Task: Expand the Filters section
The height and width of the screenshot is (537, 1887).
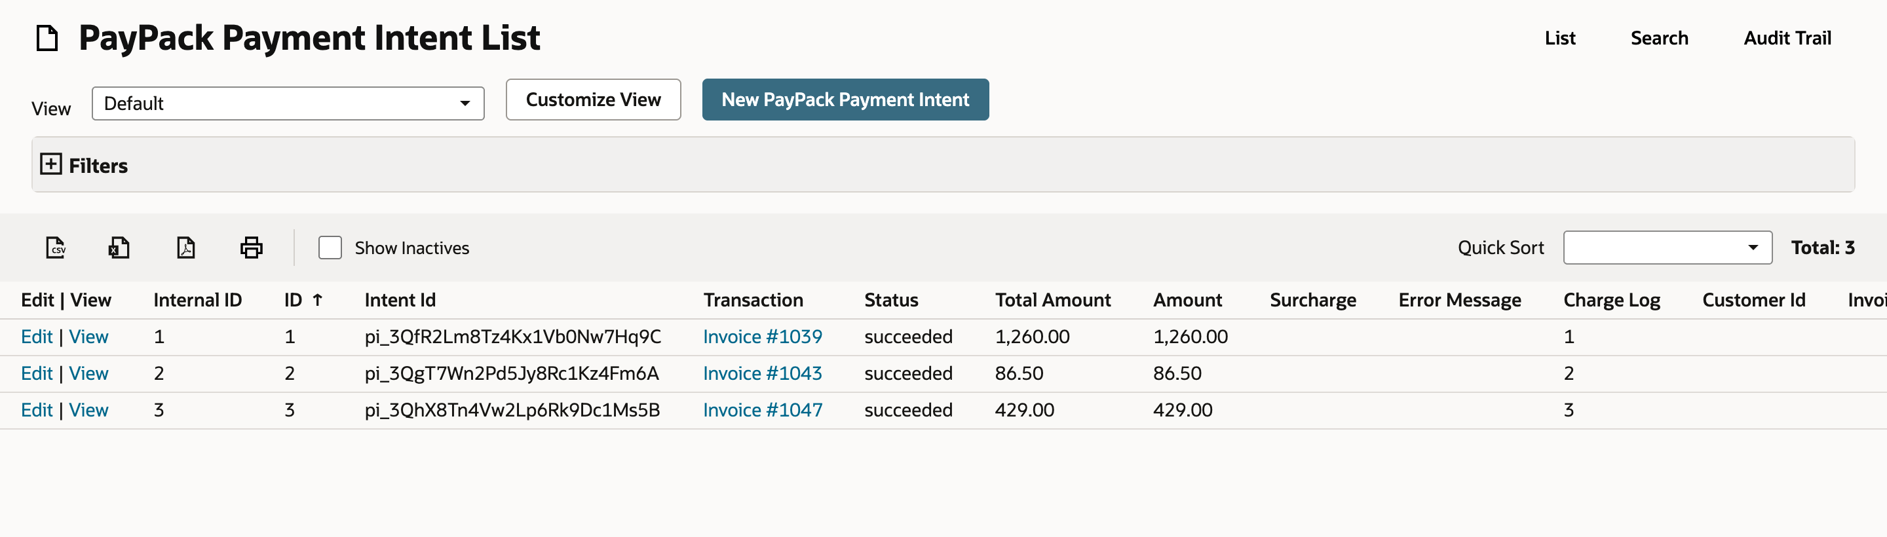Action: tap(50, 164)
